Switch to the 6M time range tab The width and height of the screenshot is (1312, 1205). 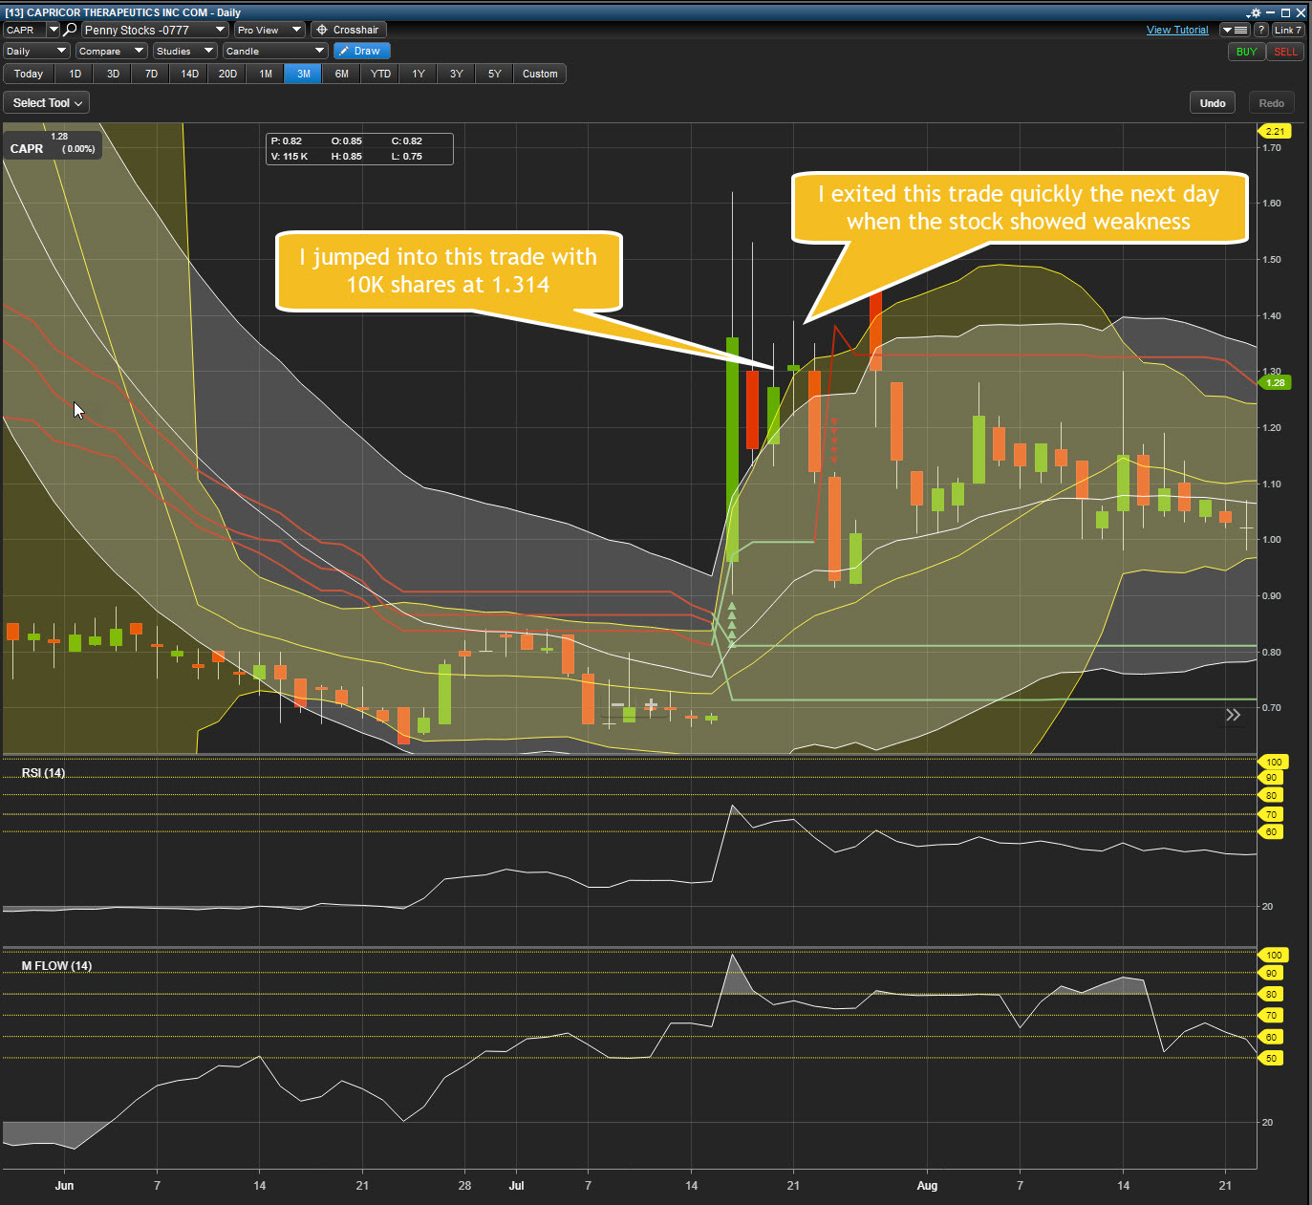click(341, 74)
